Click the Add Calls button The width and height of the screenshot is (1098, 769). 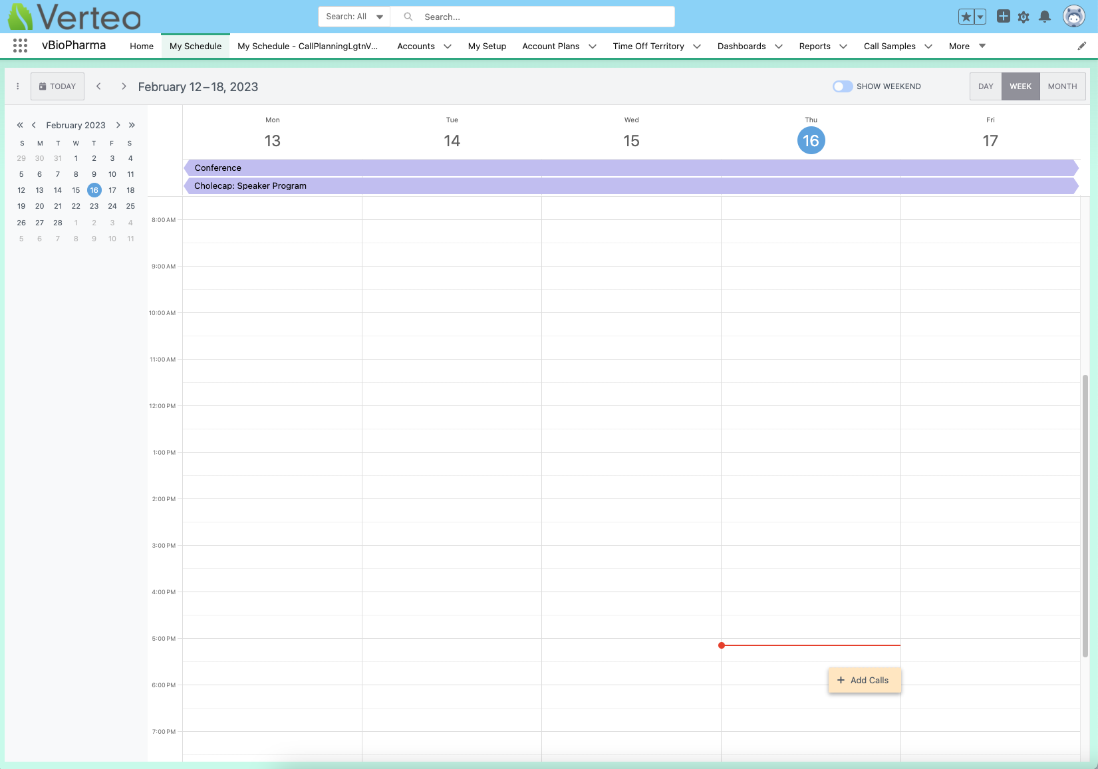(x=864, y=680)
